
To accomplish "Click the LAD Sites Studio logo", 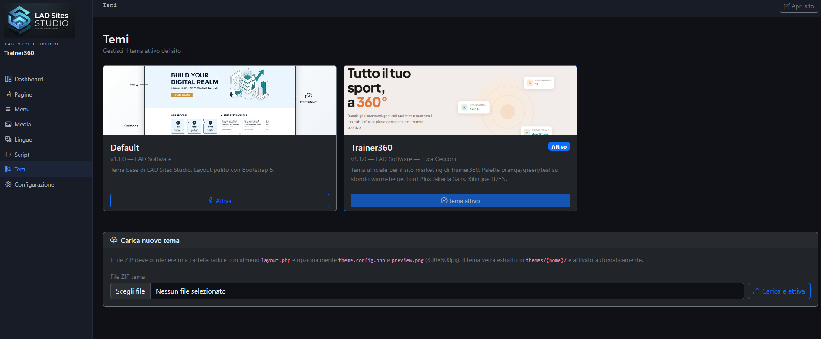I will [39, 21].
